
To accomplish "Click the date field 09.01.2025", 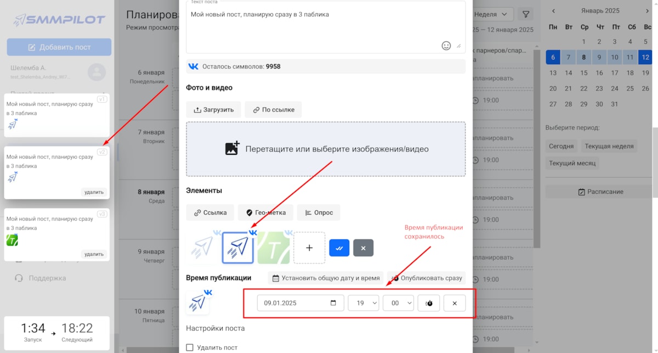I will click(300, 303).
